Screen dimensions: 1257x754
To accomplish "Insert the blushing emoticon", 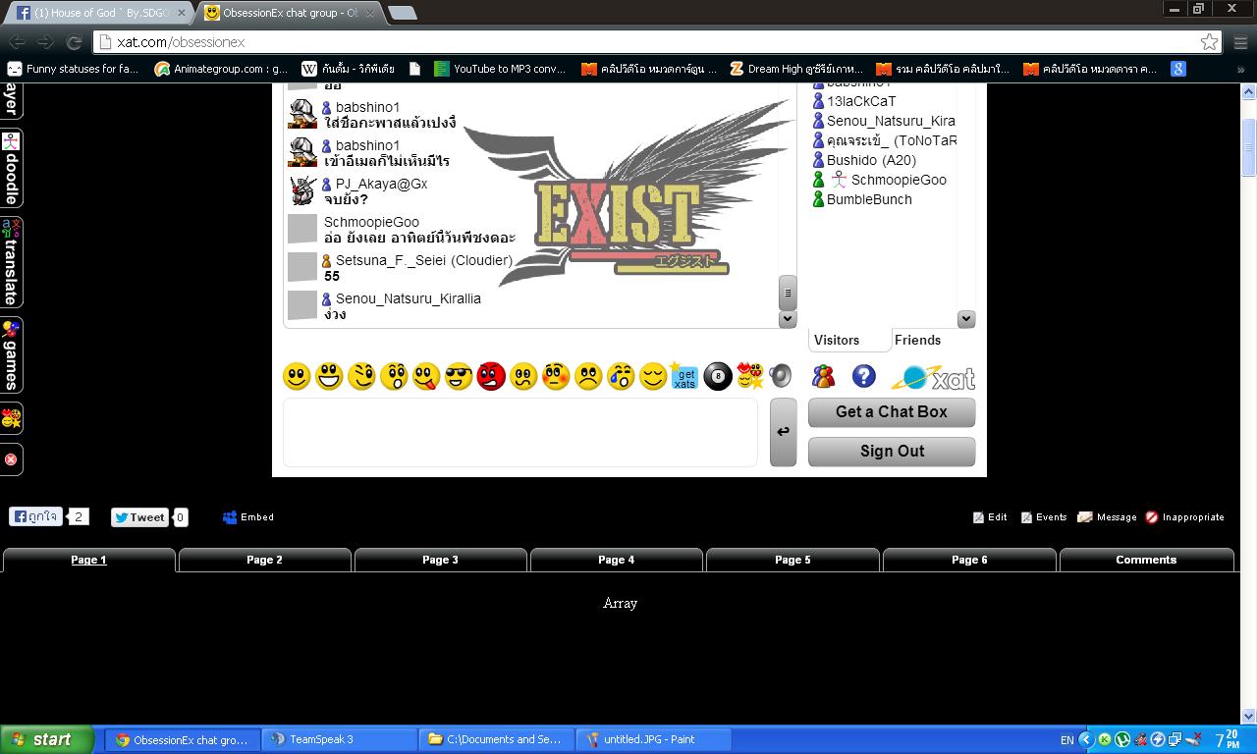I will [556, 376].
